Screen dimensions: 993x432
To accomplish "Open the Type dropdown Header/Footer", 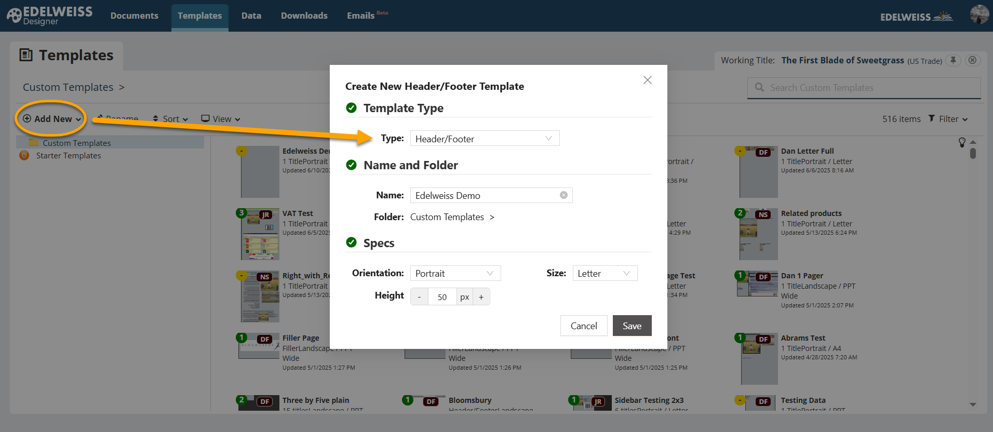I will click(x=485, y=138).
